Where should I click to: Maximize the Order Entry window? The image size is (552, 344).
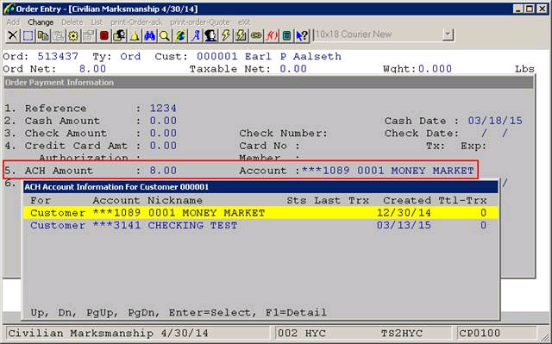point(530,9)
